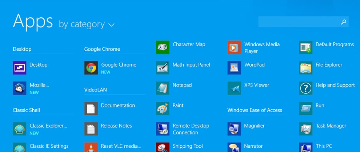Click the Classic Shell group header
The width and height of the screenshot is (360, 152).
click(26, 110)
